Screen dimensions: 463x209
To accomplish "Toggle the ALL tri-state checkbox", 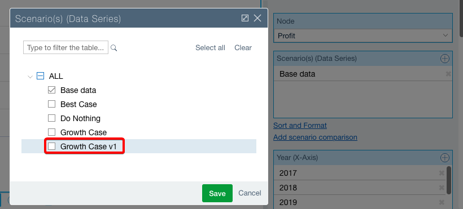I will 40,76.
